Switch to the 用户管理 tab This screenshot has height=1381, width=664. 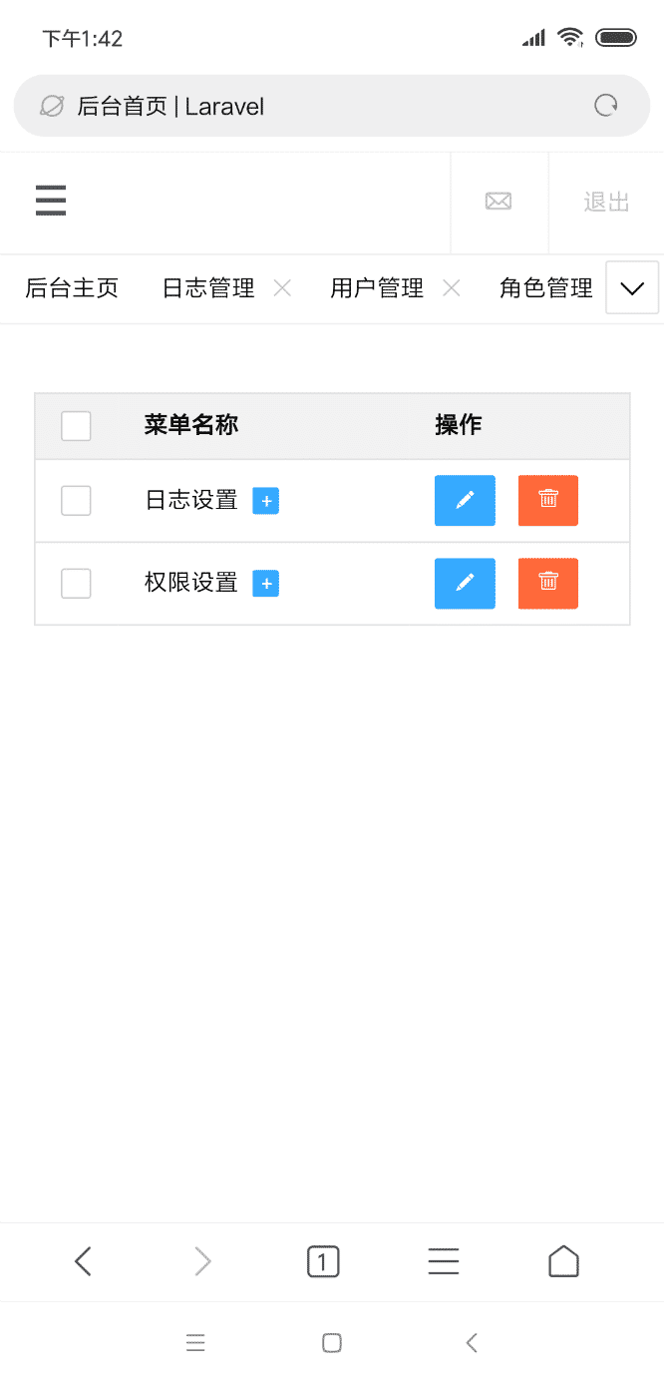(x=377, y=288)
